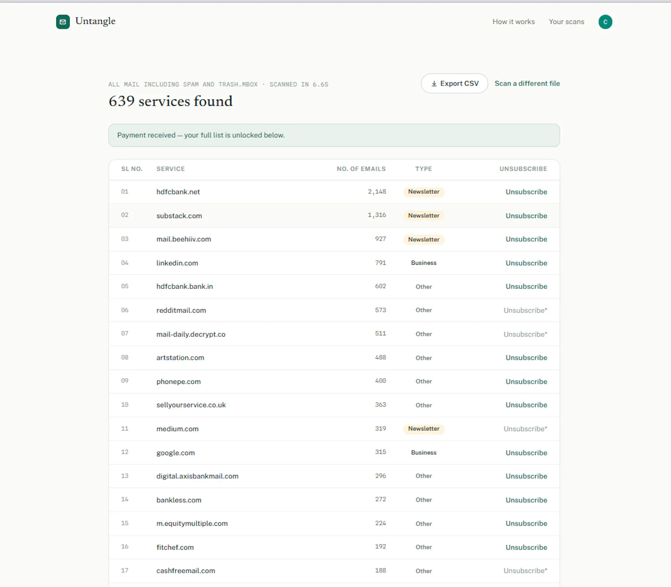The image size is (671, 587).
Task: Unsubscribe from phonepe.com
Action: tap(526, 382)
